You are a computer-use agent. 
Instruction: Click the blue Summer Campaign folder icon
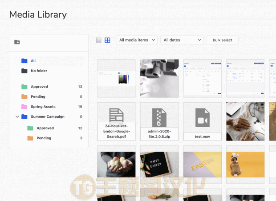point(24,117)
